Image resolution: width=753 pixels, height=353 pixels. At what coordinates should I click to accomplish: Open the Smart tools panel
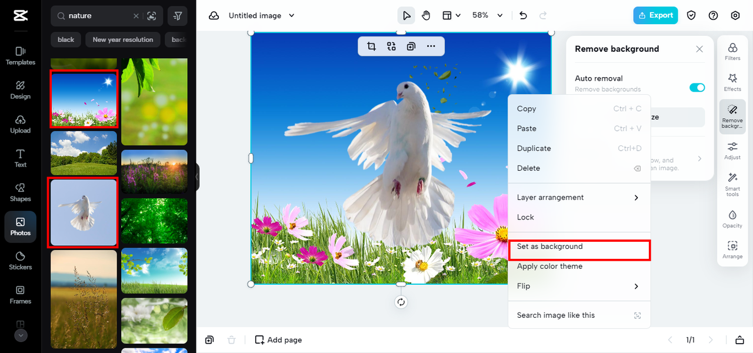[x=732, y=185]
